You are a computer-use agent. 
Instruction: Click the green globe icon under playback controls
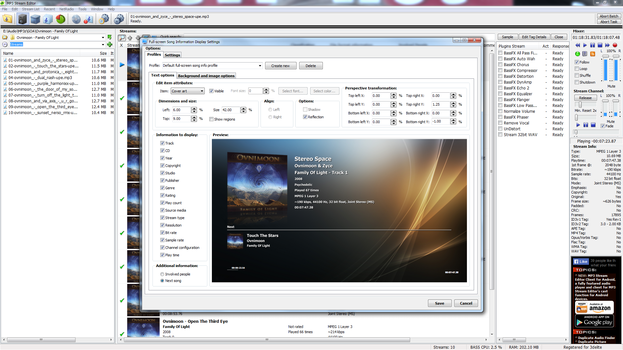(578, 54)
